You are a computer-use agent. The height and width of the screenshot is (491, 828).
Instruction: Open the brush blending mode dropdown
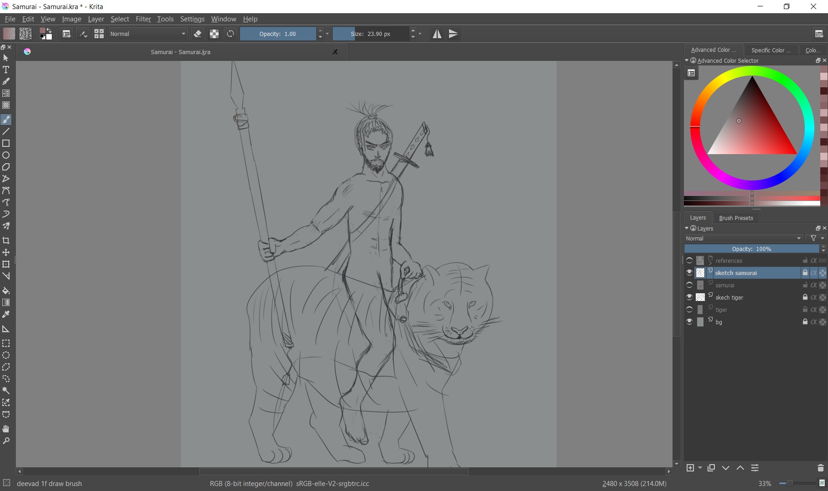point(148,34)
